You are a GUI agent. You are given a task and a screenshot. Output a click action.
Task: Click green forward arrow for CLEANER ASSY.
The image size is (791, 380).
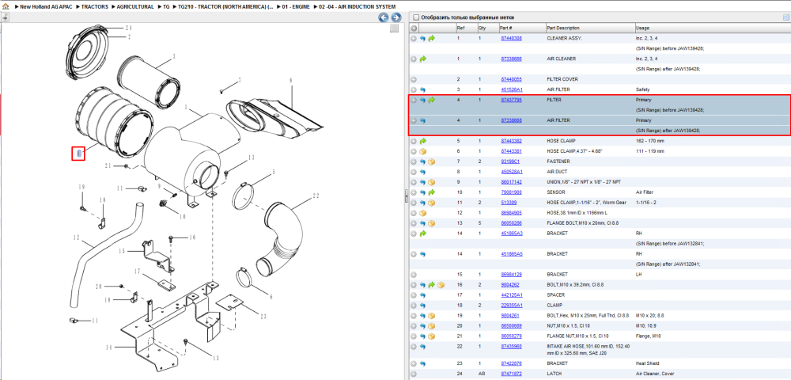click(x=432, y=38)
